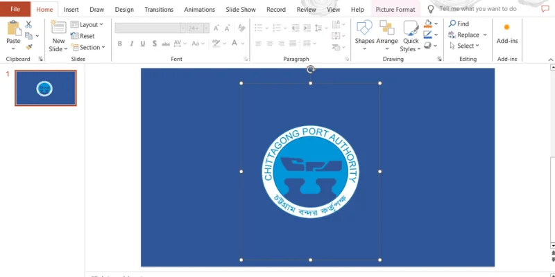This screenshot has height=277, width=555.
Task: Reset the slide layout
Action: coord(83,36)
